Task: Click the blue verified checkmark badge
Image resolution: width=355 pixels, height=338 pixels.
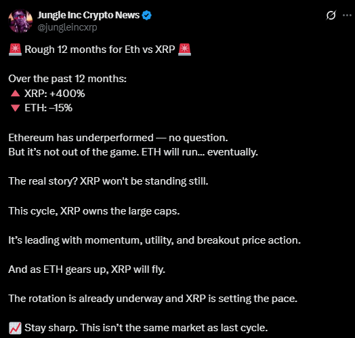Action: (146, 16)
